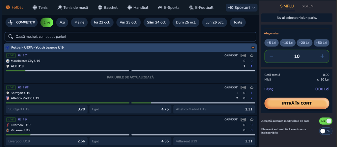Click the E-Football icon

click(x=191, y=8)
